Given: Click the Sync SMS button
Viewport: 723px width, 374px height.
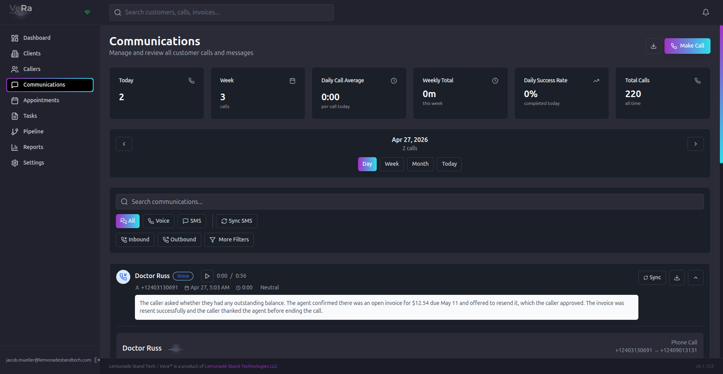Looking at the screenshot, I should point(237,221).
